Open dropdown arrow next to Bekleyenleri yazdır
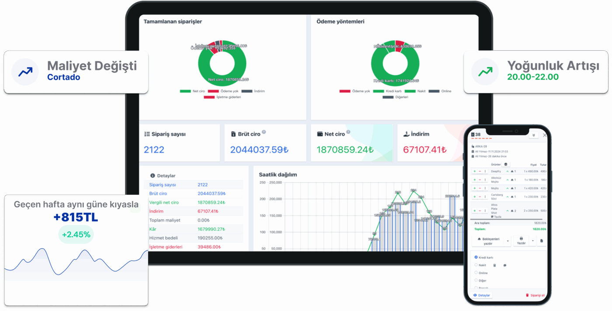Viewport: 612px width, 311px height. pyautogui.click(x=508, y=241)
